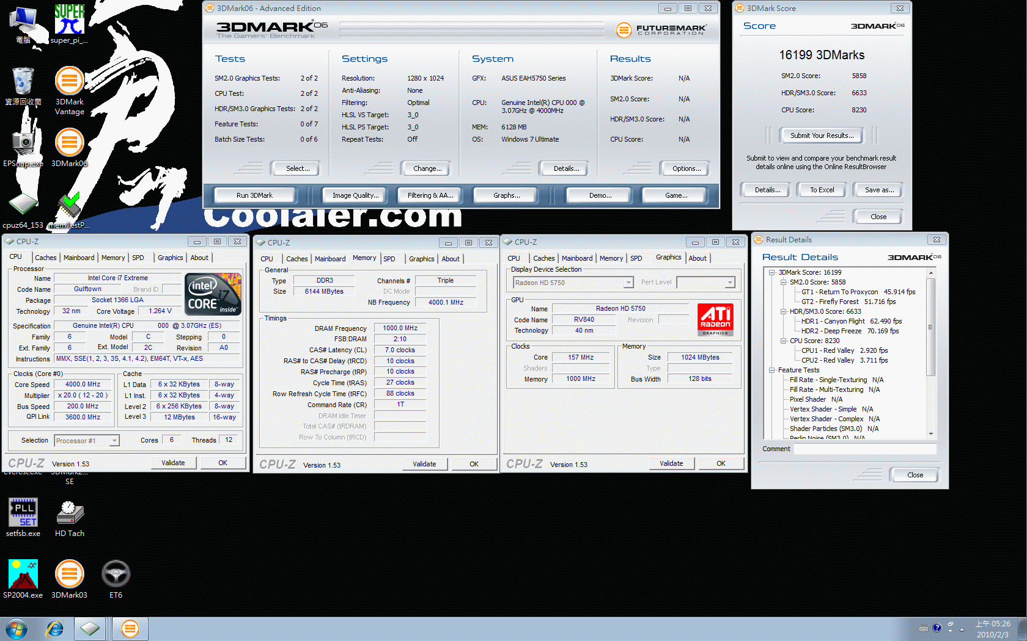
Task: Switch to 3DMark06 taskbar button
Action: (x=130, y=629)
